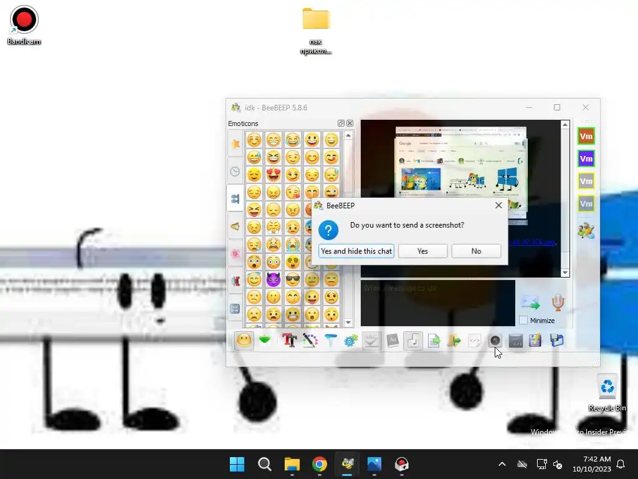Click the group chat people icon
638x479 pixels.
point(586,231)
